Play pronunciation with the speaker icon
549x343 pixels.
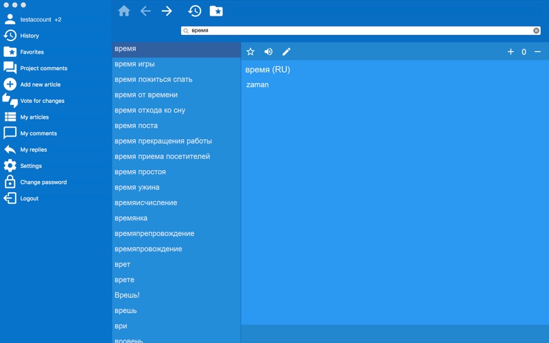(x=268, y=52)
